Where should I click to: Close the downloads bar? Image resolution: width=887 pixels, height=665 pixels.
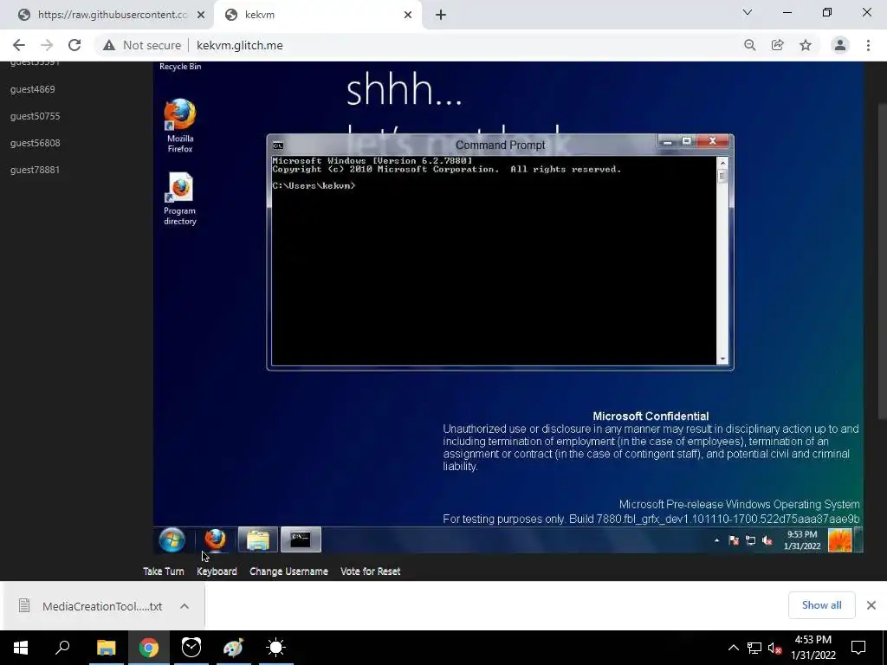tap(871, 605)
